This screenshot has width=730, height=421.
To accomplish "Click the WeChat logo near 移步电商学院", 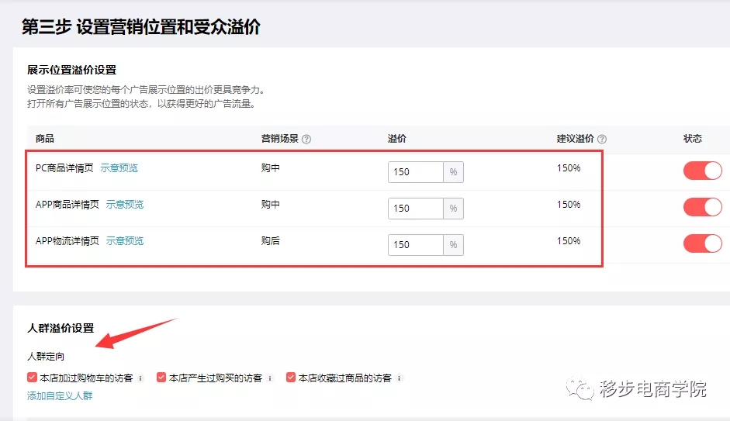I will (580, 388).
